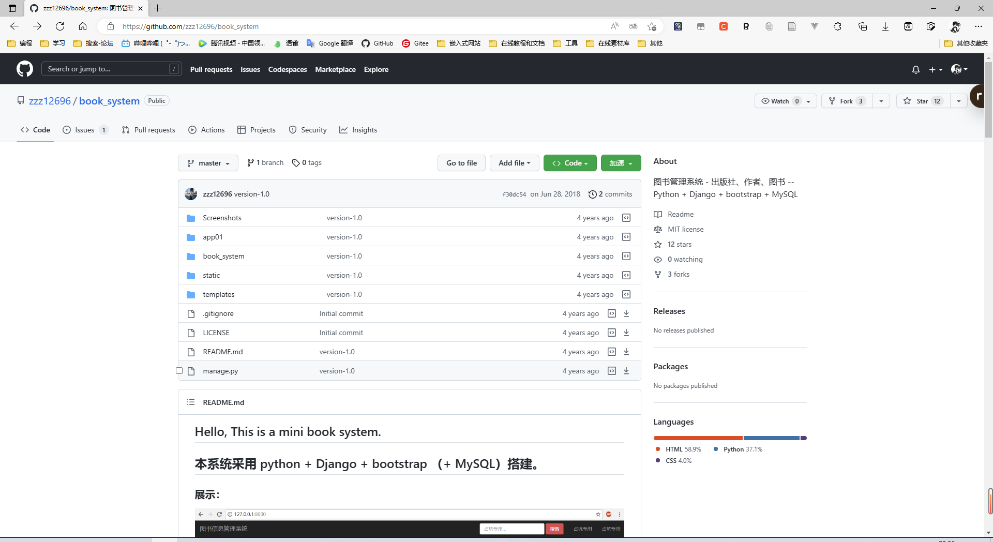Go to the browser home icon
The image size is (993, 542).
(83, 26)
